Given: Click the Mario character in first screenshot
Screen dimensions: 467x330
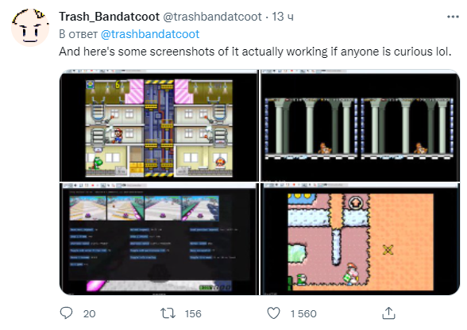Looking at the screenshot, I should point(118,136).
